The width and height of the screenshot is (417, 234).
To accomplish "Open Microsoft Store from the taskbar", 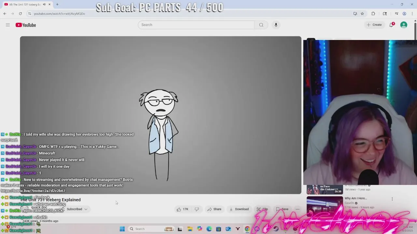I will click(x=219, y=229).
